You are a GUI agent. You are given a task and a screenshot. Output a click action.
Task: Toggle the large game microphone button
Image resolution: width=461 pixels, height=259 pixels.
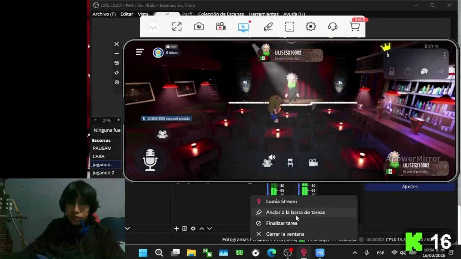tap(150, 160)
